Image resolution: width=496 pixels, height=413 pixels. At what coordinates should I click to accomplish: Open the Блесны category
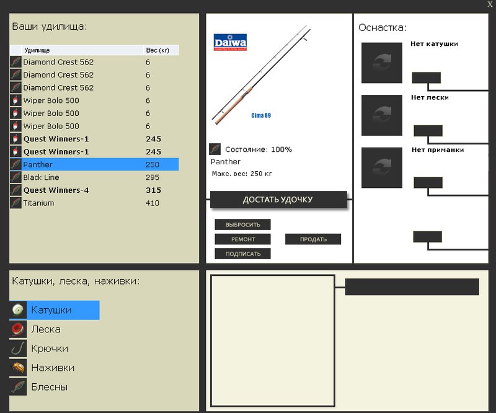(x=50, y=388)
